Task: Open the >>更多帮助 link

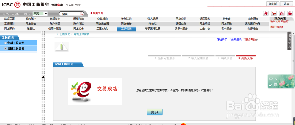Action: point(249,40)
